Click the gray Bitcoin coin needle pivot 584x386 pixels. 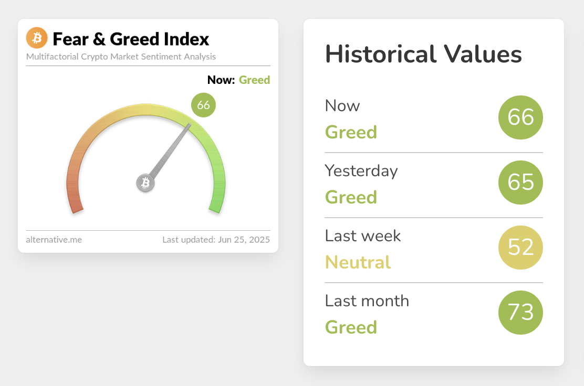[145, 183]
